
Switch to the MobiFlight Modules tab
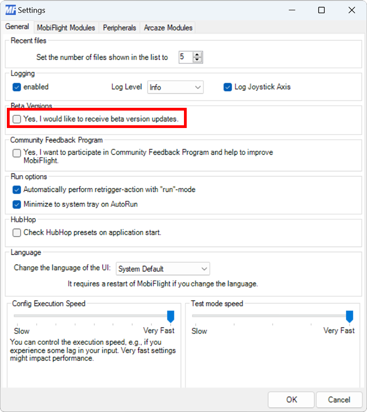tap(66, 28)
